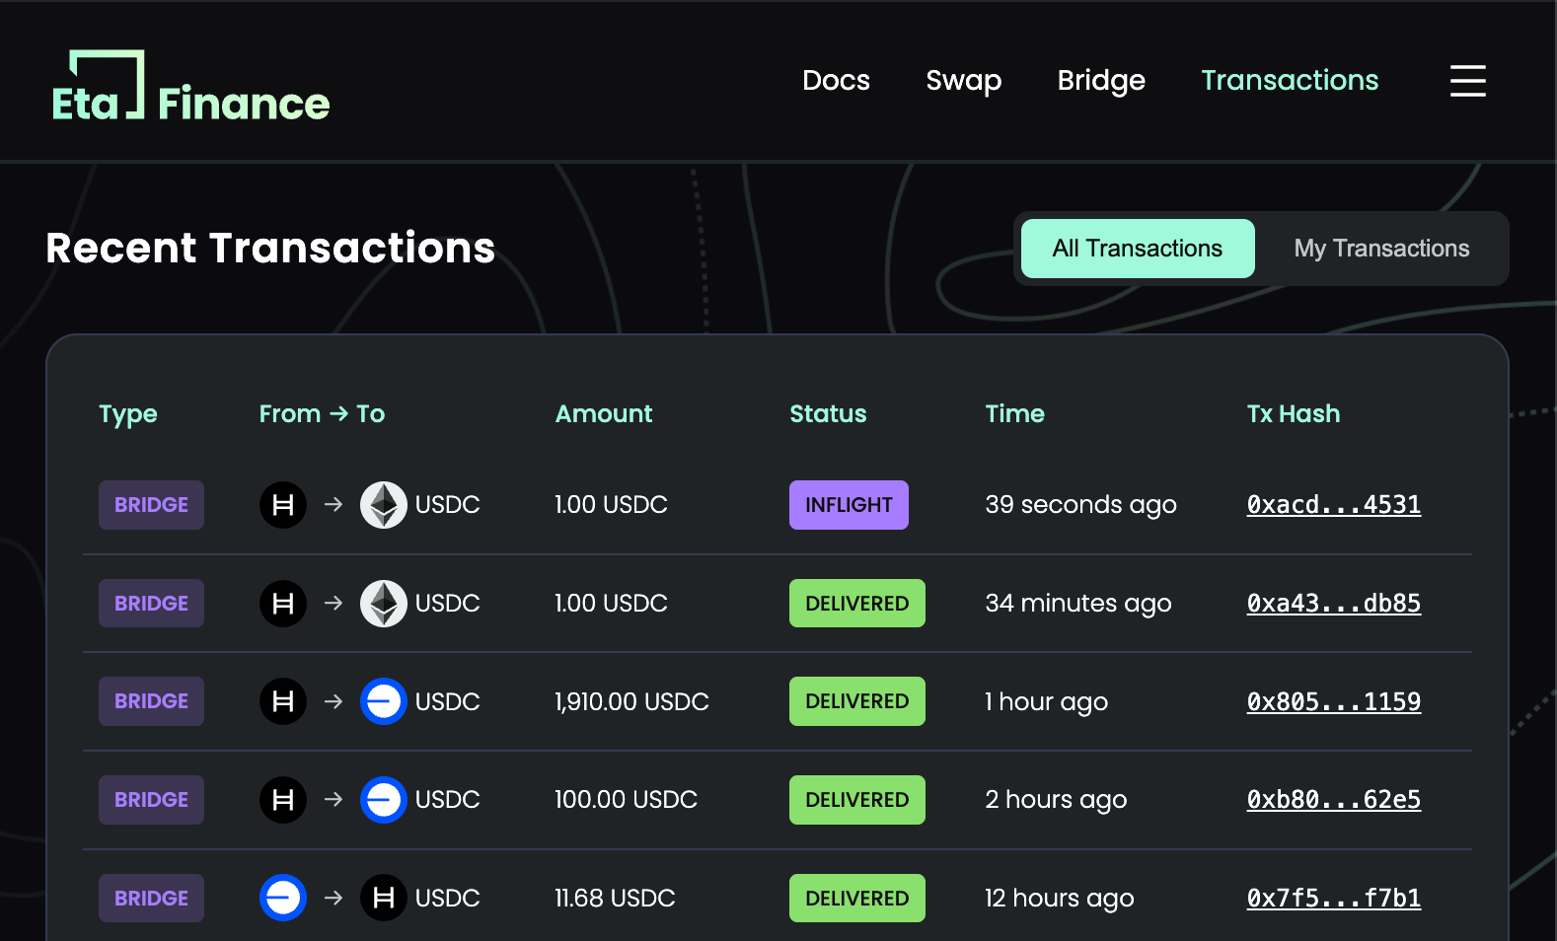Click blue source chain icon in 11.68 USDC row
This screenshot has height=941, width=1557.
coord(283,898)
